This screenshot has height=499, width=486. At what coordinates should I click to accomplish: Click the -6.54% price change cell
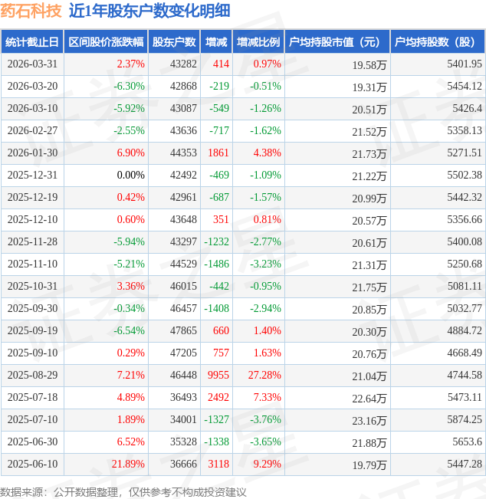coord(129,331)
